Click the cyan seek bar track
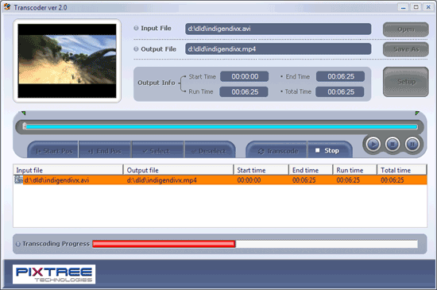The height and width of the screenshot is (290, 437). click(x=222, y=127)
